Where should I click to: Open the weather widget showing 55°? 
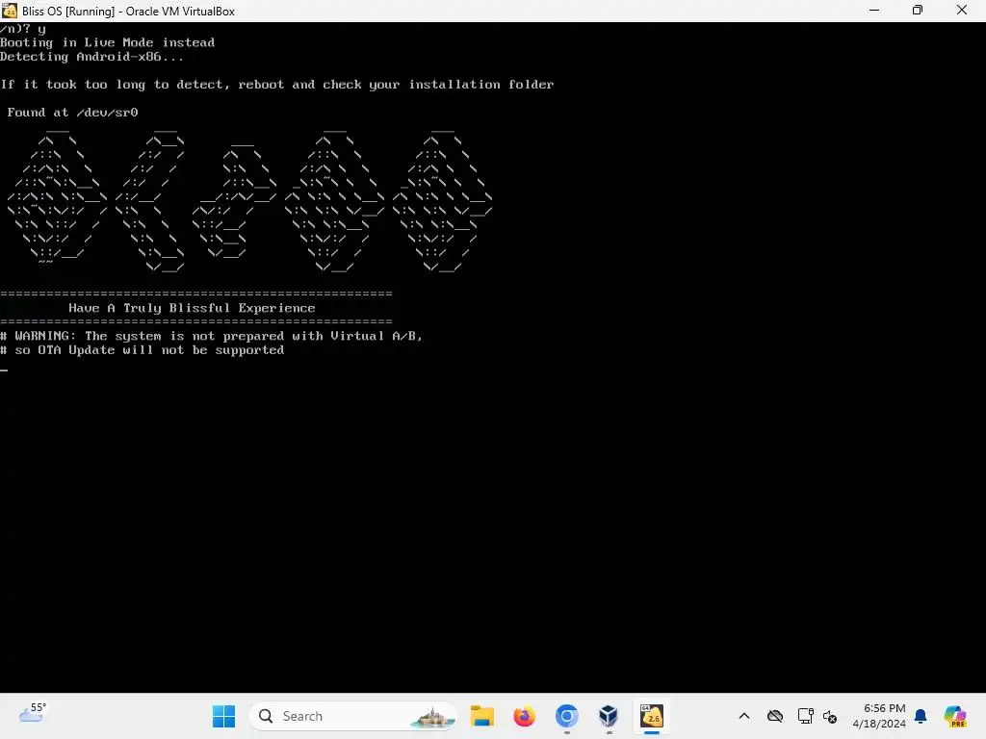point(33,713)
